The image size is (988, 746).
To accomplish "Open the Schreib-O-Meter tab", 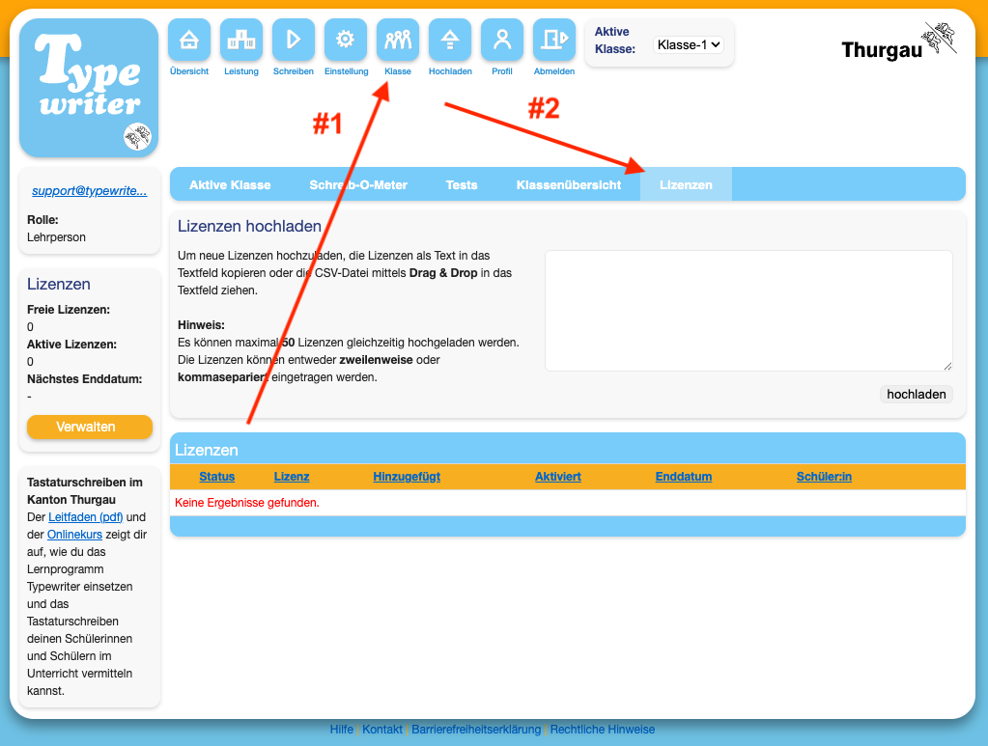I will (358, 185).
